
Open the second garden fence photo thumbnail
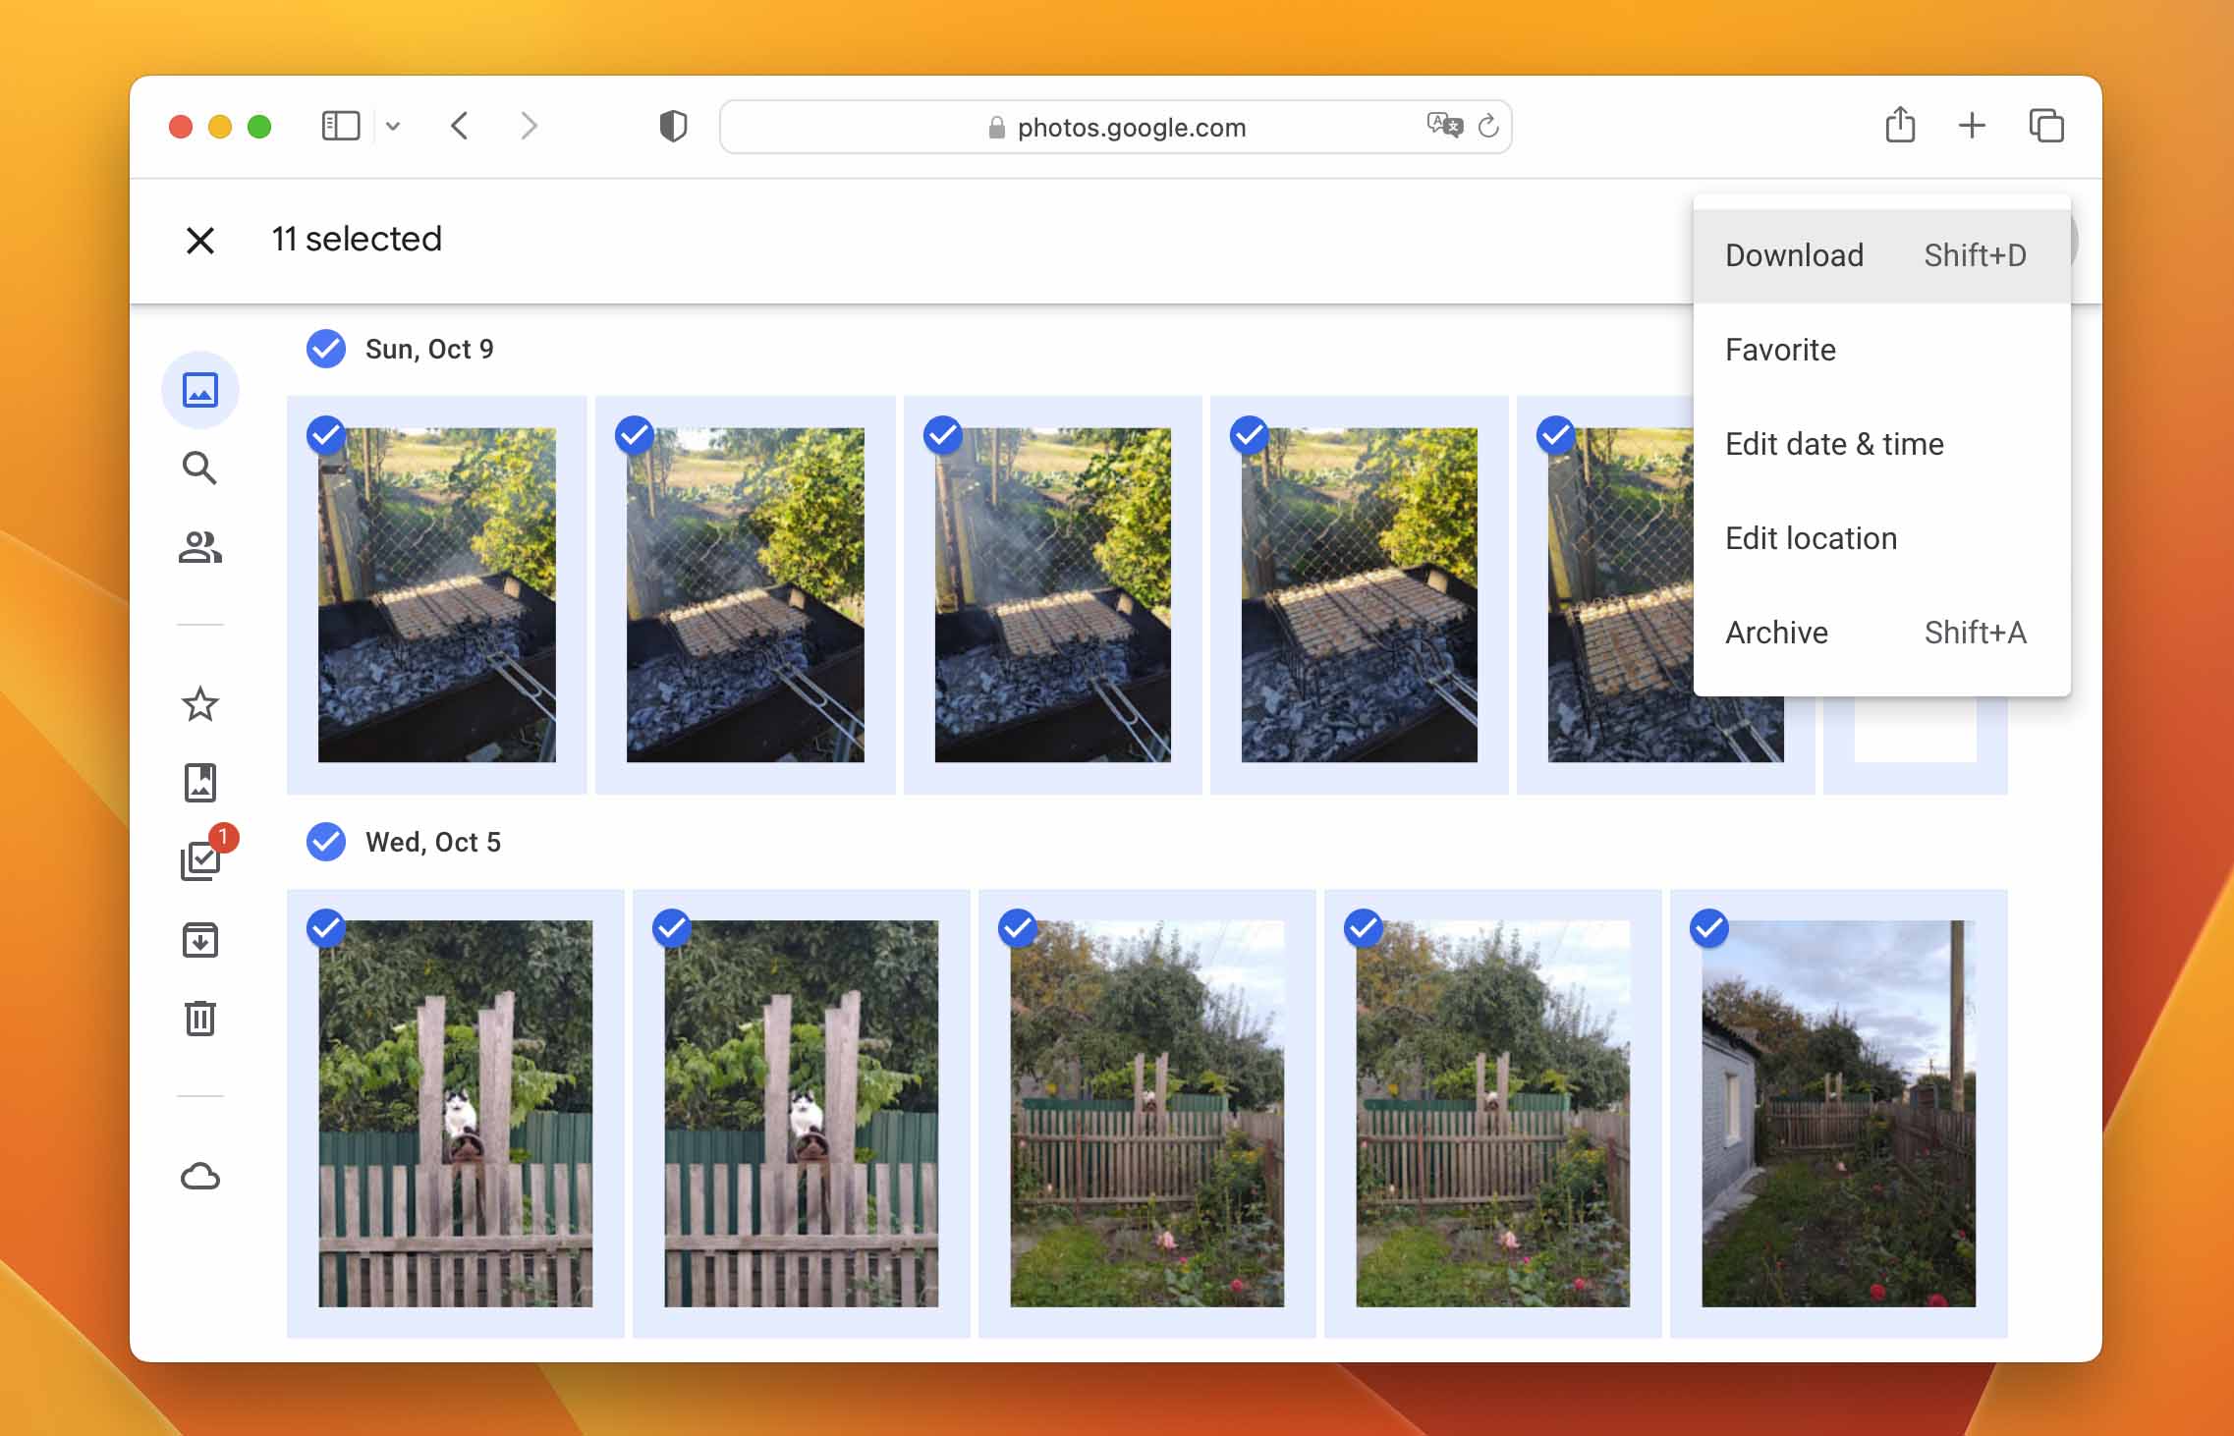click(x=1493, y=1113)
